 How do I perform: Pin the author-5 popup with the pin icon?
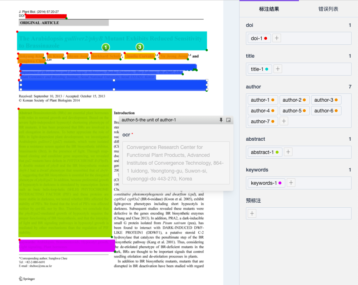221,120
